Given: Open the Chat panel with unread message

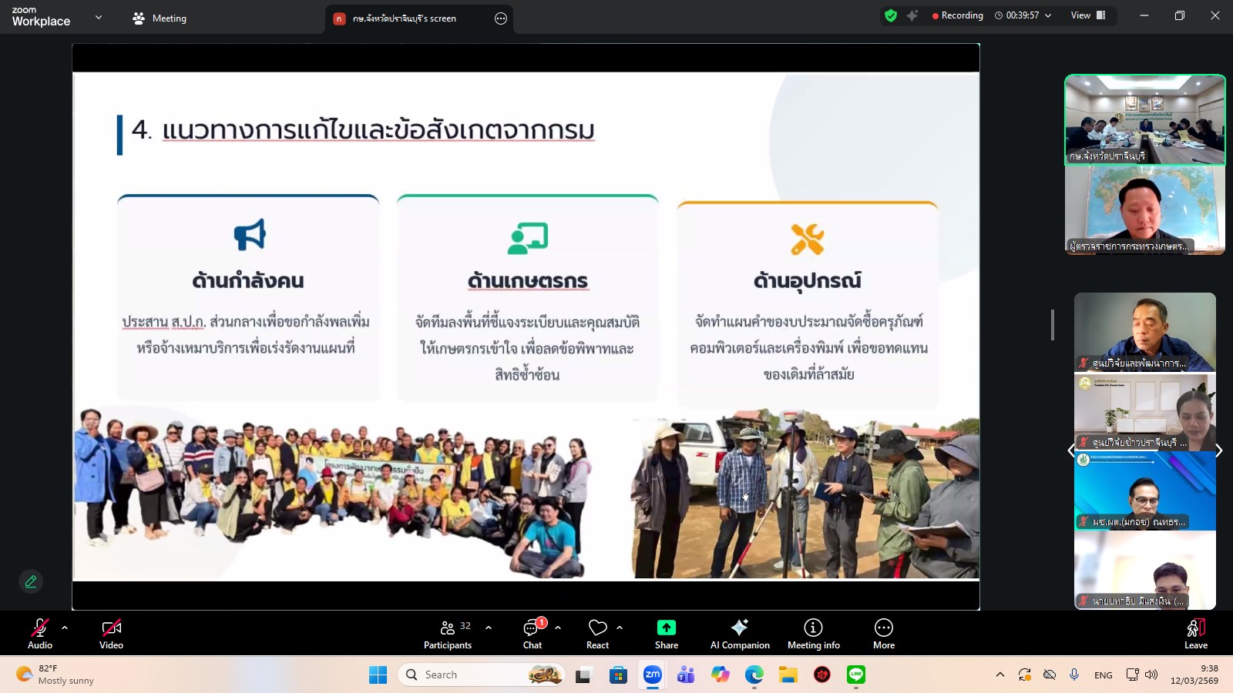Looking at the screenshot, I should click(x=533, y=633).
